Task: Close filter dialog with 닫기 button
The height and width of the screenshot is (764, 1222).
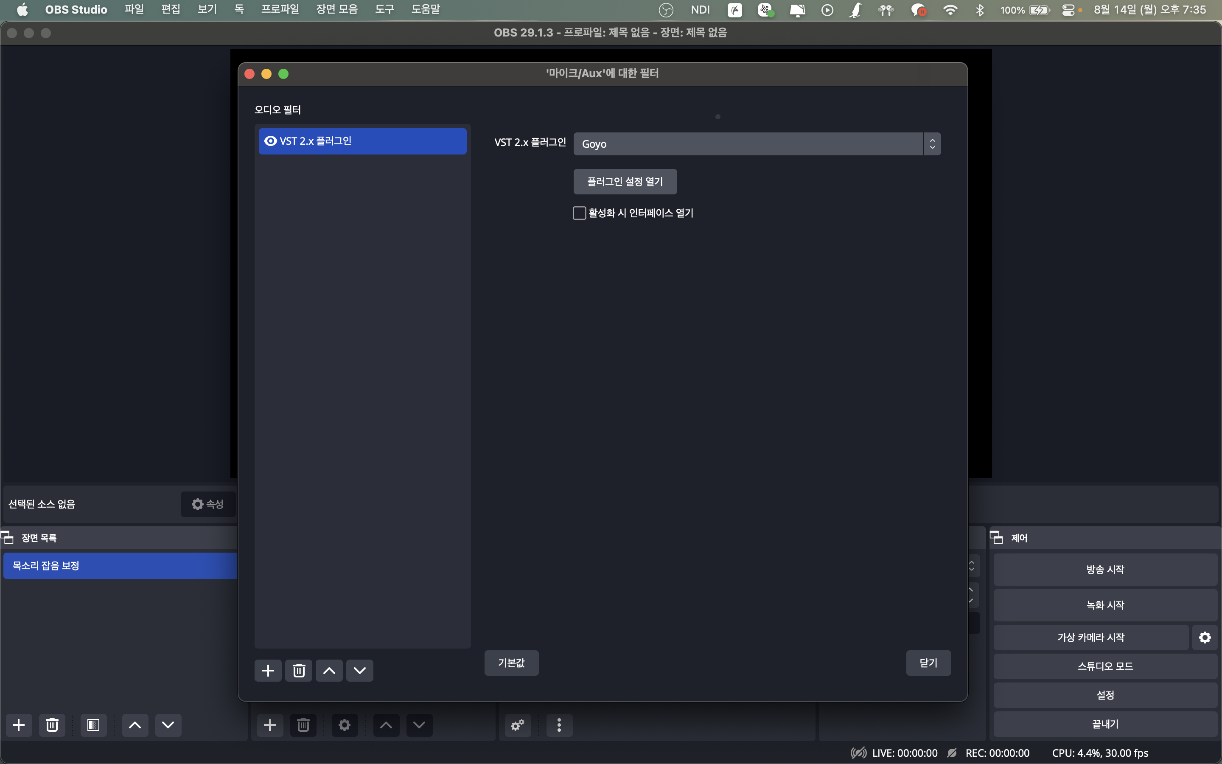Action: coord(928,663)
